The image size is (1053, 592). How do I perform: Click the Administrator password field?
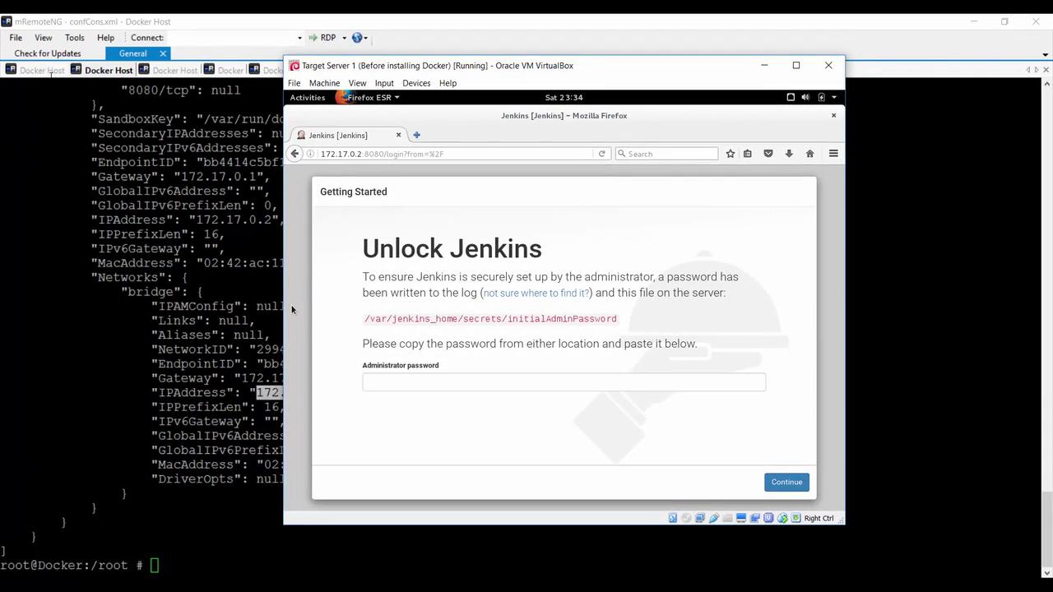(x=564, y=382)
